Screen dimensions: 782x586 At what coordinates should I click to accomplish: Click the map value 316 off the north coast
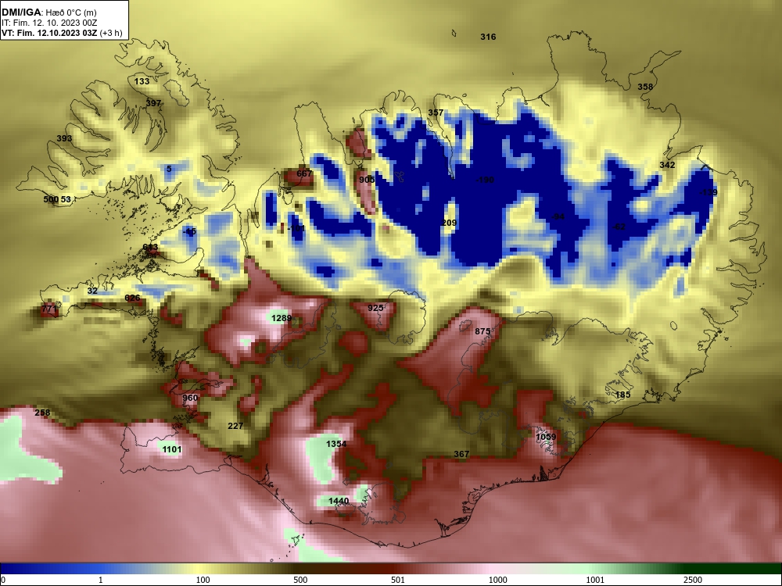488,37
